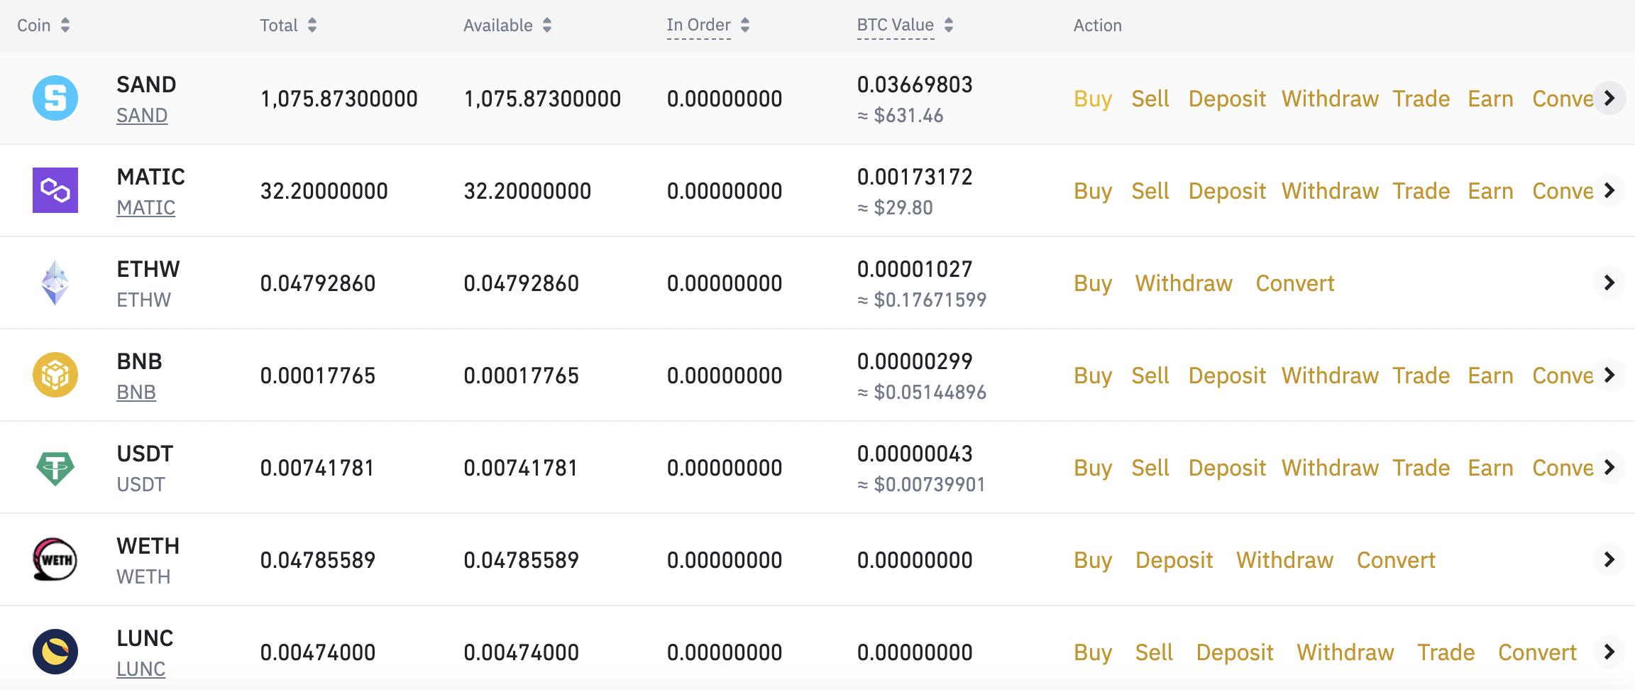Withdraw MATIC from its row
The image size is (1635, 690).
(1330, 191)
